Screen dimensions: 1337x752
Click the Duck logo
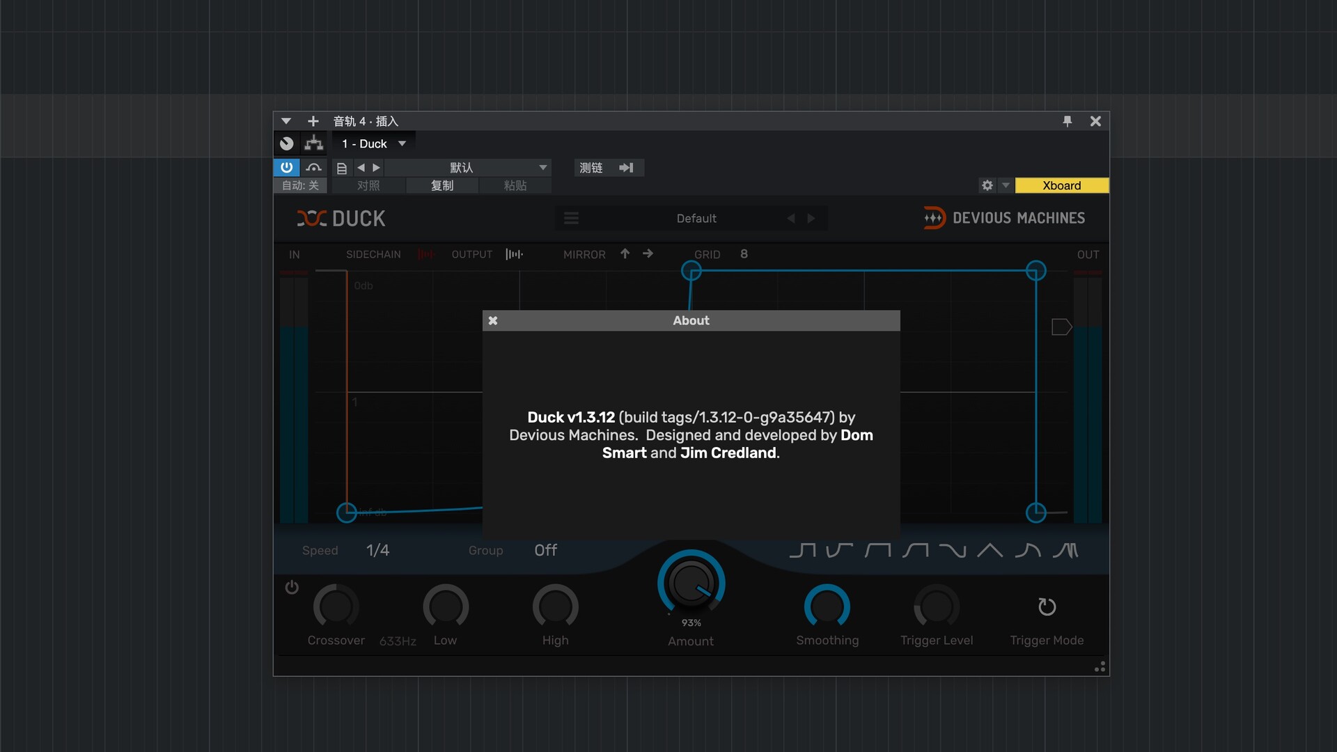click(x=341, y=219)
